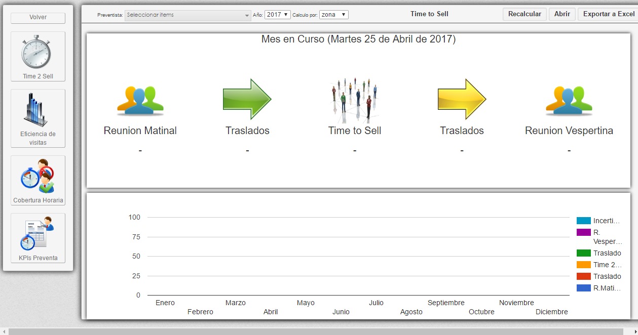The width and height of the screenshot is (638, 335).
Task: Click the 100 value on chart axis
Action: (x=134, y=218)
